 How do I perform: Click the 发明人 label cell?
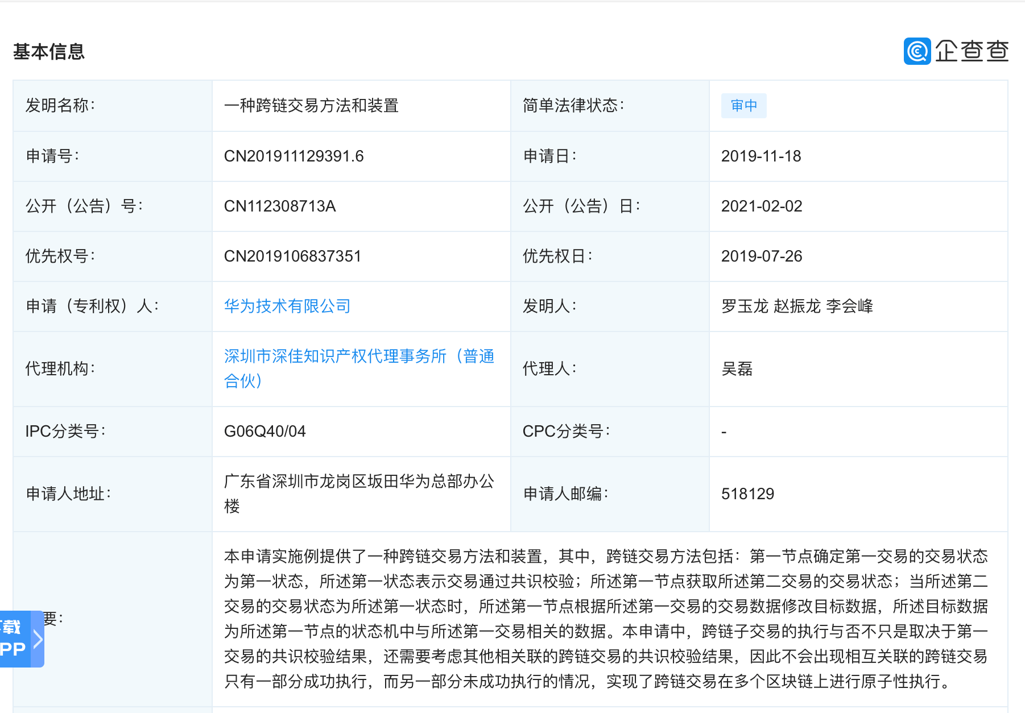coord(610,306)
